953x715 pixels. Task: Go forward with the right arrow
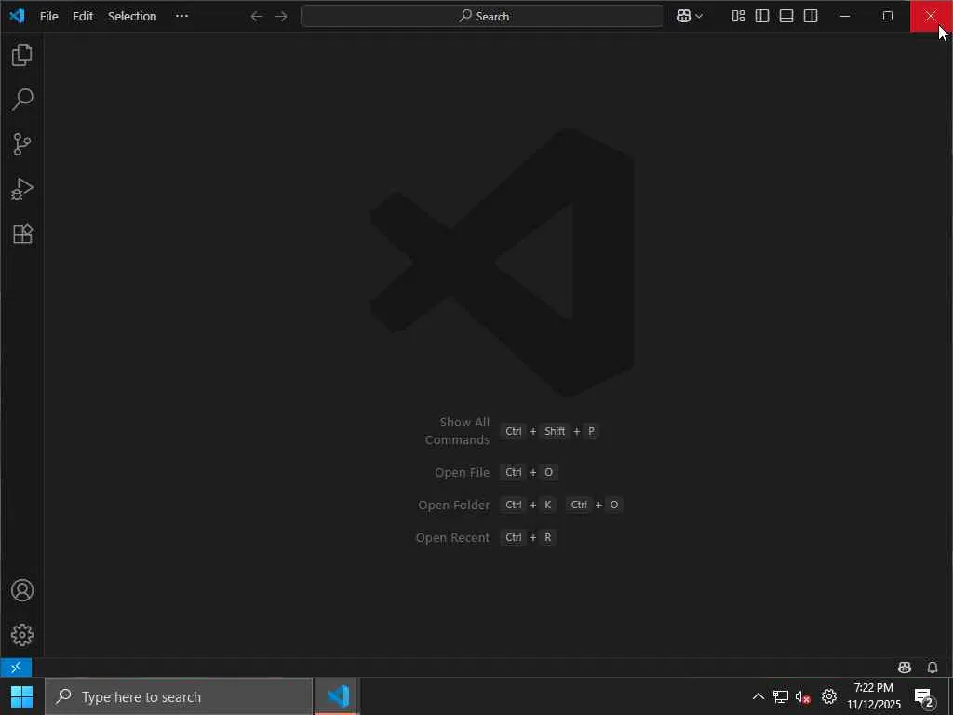click(281, 17)
